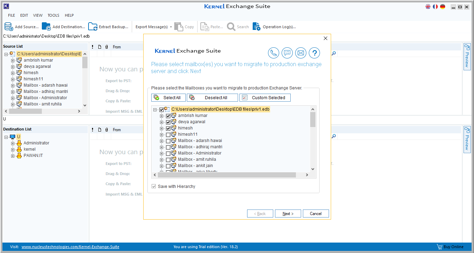
Task: Collapse the priv1.edb root node in dialog
Action: pos(155,110)
